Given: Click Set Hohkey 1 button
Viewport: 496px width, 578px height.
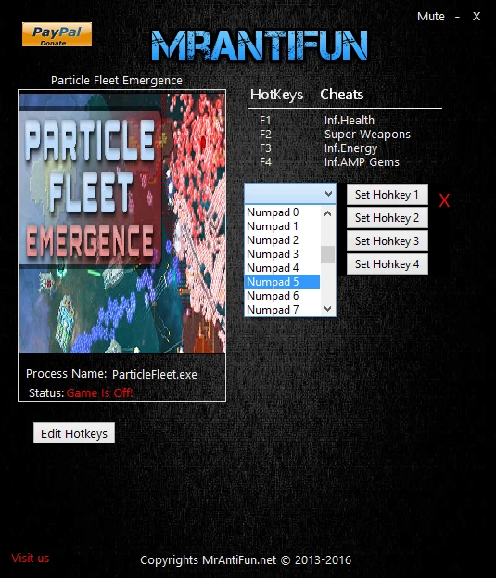Looking at the screenshot, I should (x=388, y=195).
